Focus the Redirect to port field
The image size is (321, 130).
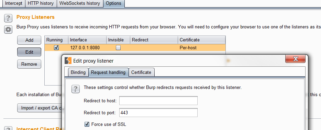click(x=158, y=113)
